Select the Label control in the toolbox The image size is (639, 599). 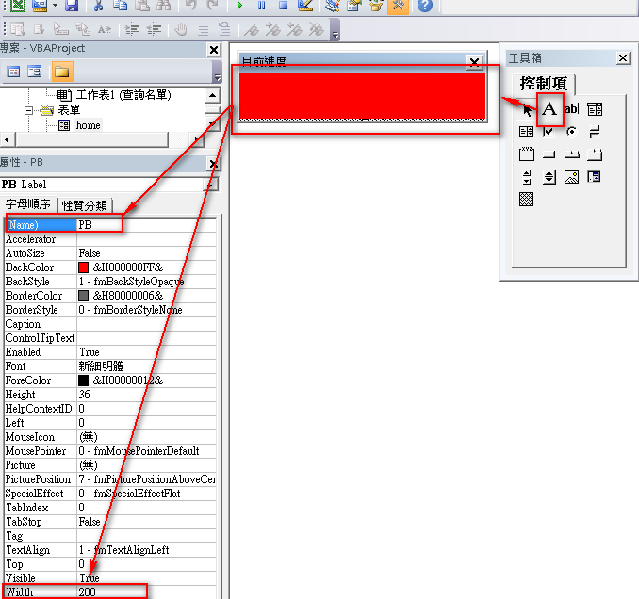[549, 109]
